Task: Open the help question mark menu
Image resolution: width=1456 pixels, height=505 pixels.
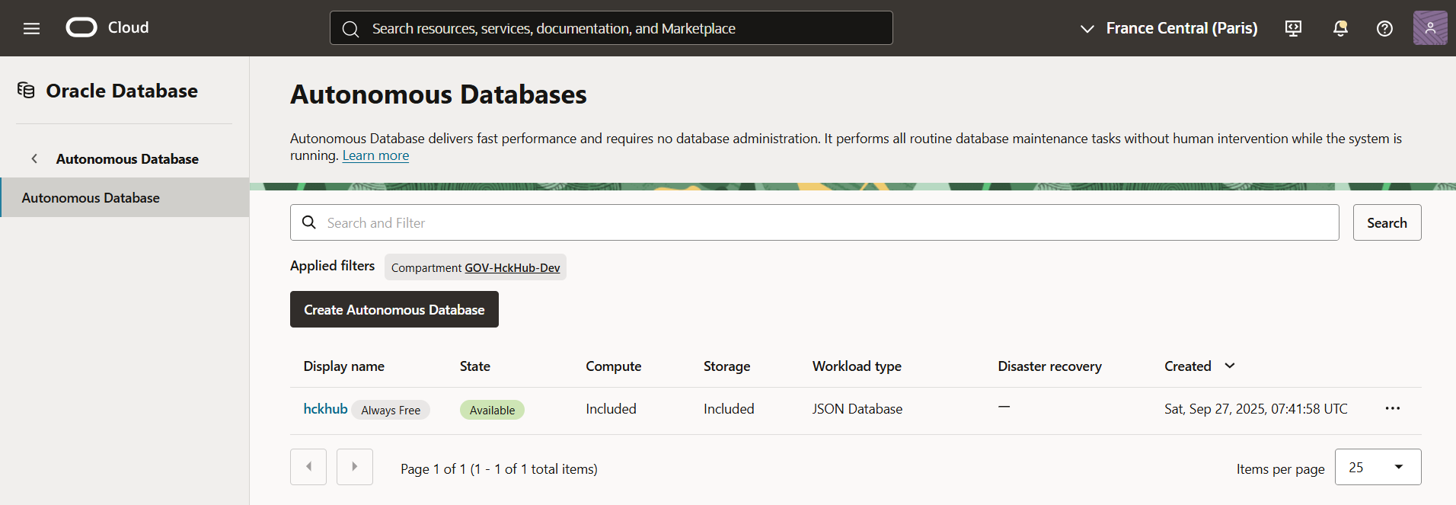Action: pos(1384,28)
